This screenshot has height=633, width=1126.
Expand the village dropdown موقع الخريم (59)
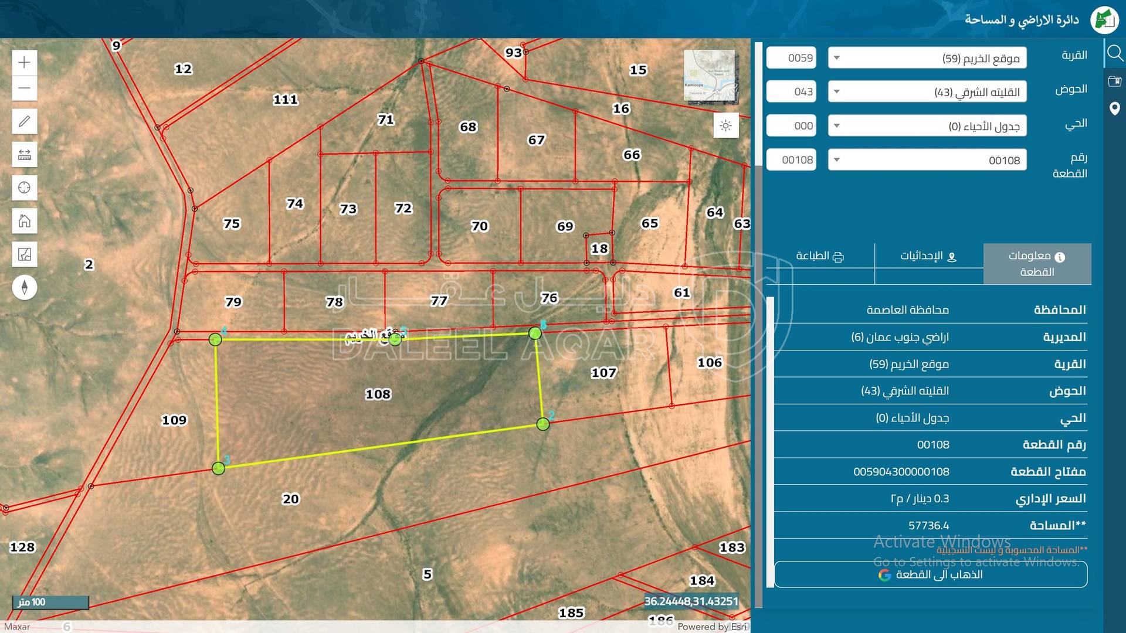[x=927, y=58]
